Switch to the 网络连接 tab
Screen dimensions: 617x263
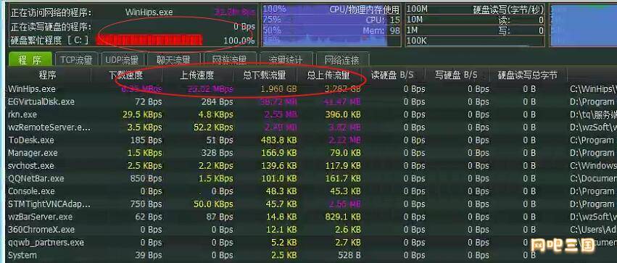(x=342, y=59)
